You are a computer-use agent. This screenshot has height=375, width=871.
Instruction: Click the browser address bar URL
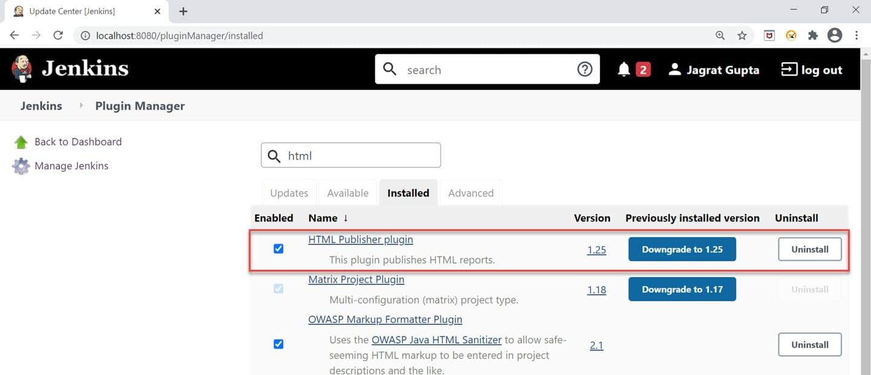[179, 36]
